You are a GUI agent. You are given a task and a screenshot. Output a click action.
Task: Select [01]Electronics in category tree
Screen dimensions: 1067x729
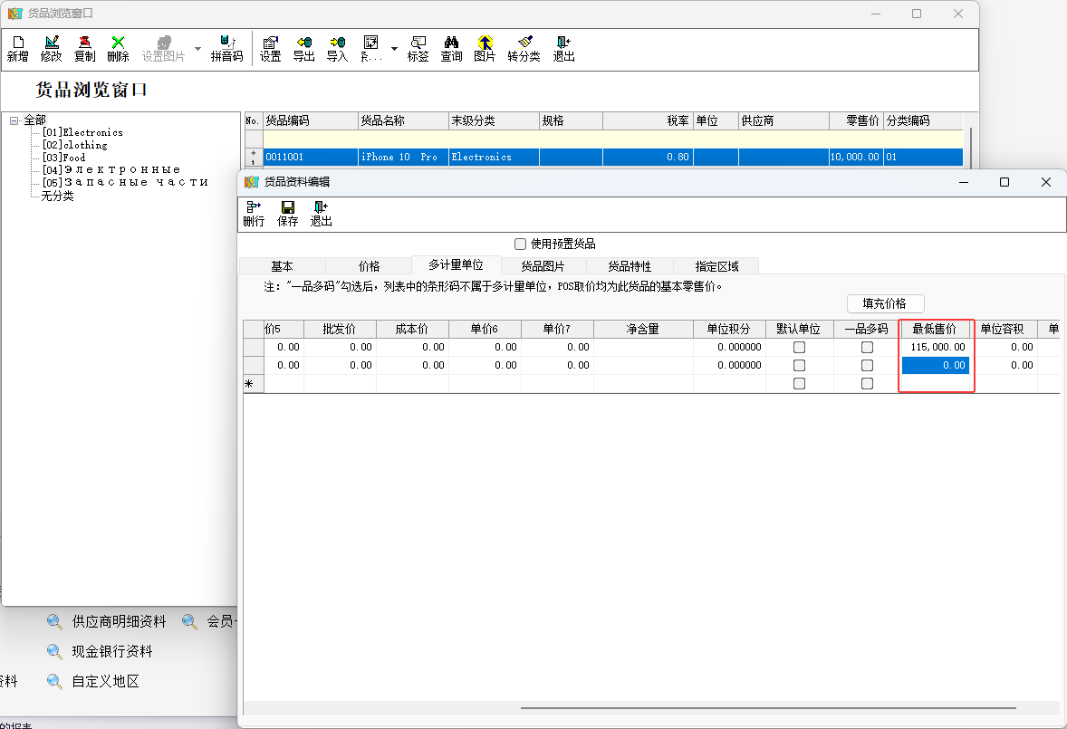[82, 132]
